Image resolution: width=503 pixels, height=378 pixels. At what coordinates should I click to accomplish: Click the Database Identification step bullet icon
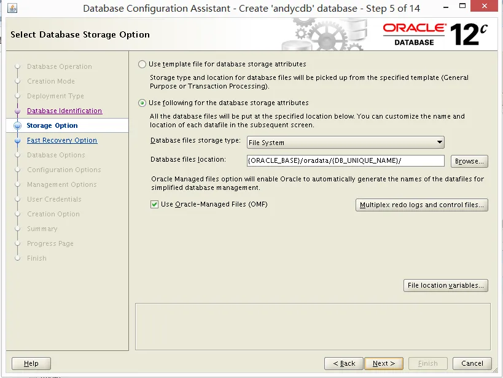pyautogui.click(x=18, y=111)
